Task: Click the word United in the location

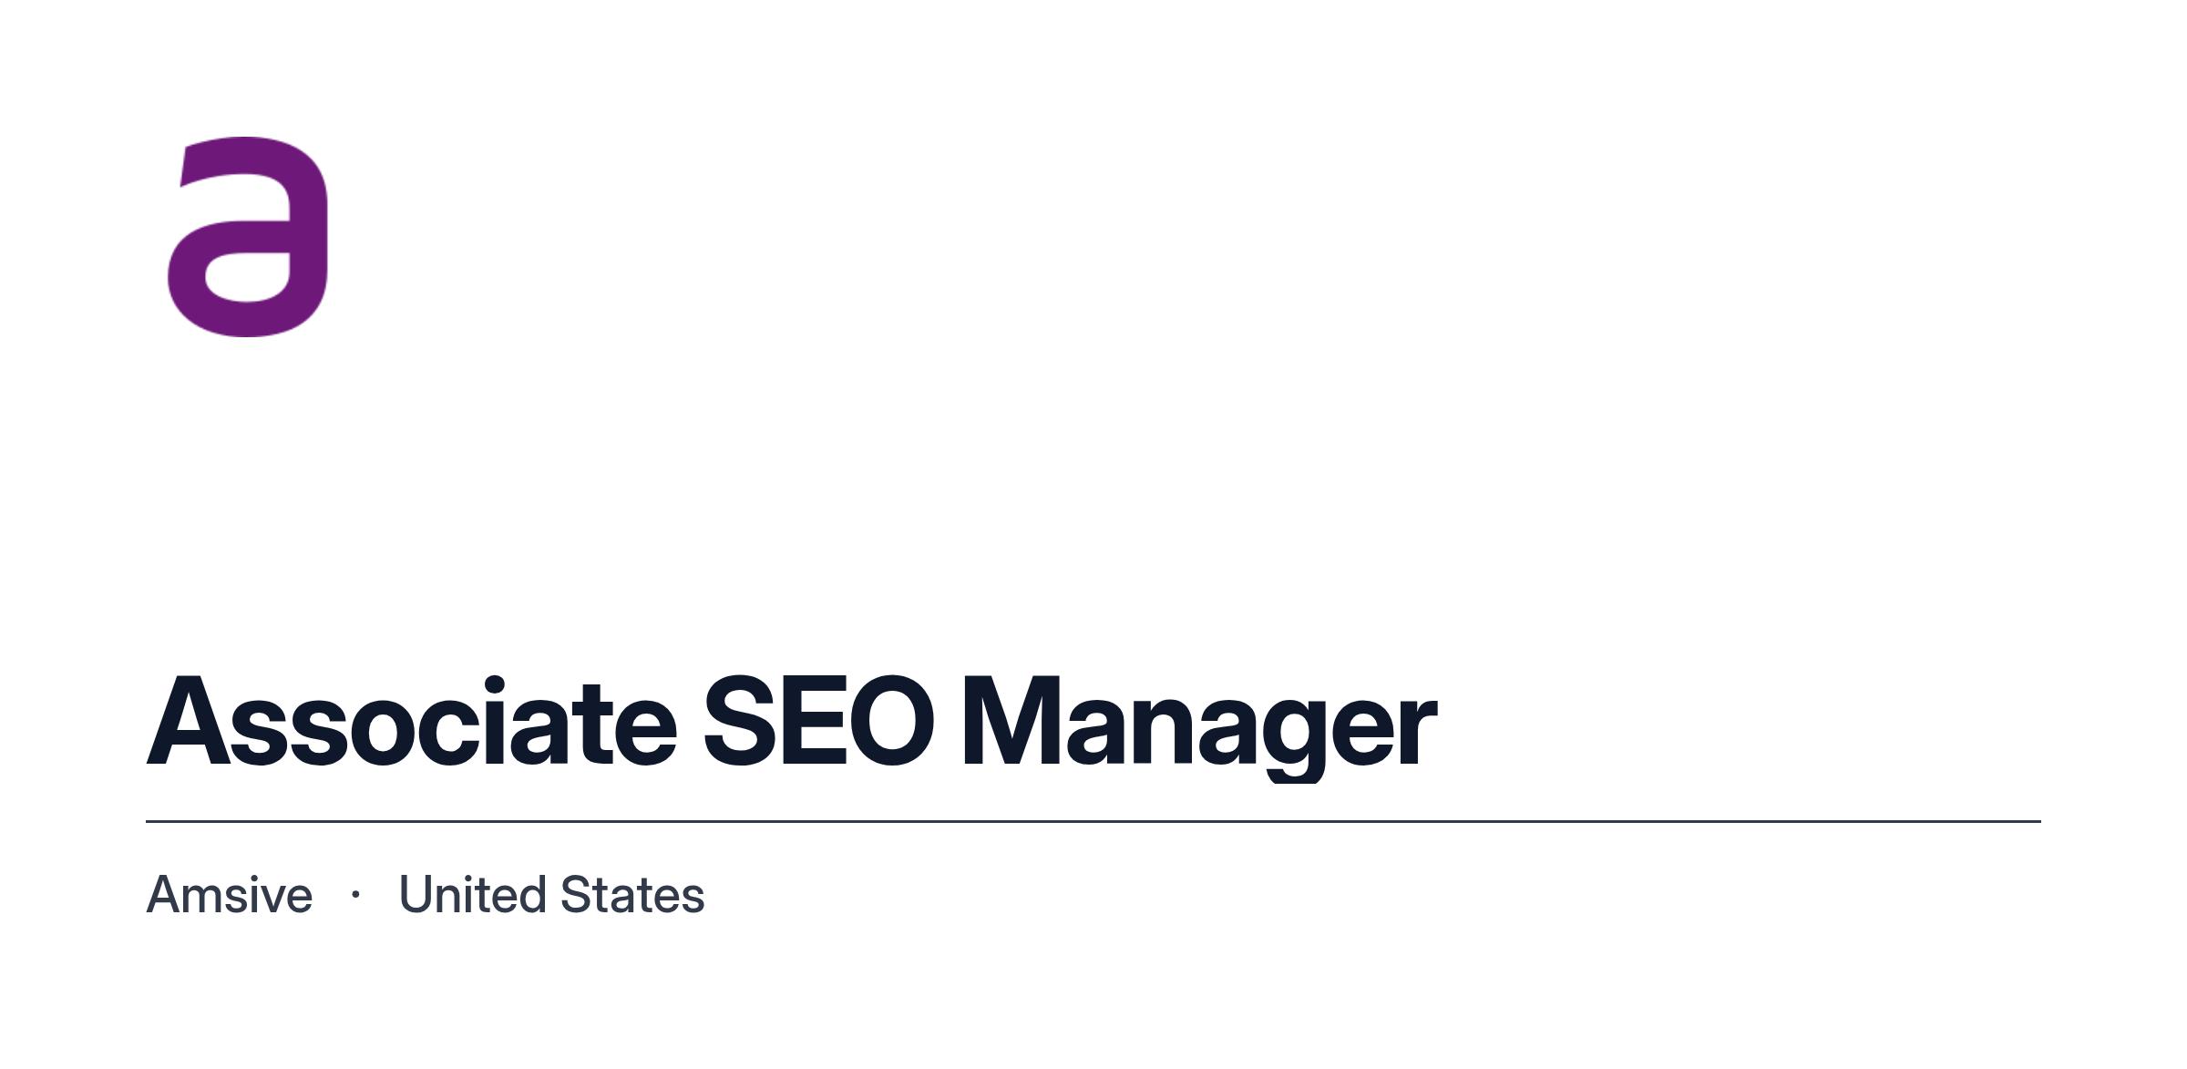Action: tap(473, 894)
